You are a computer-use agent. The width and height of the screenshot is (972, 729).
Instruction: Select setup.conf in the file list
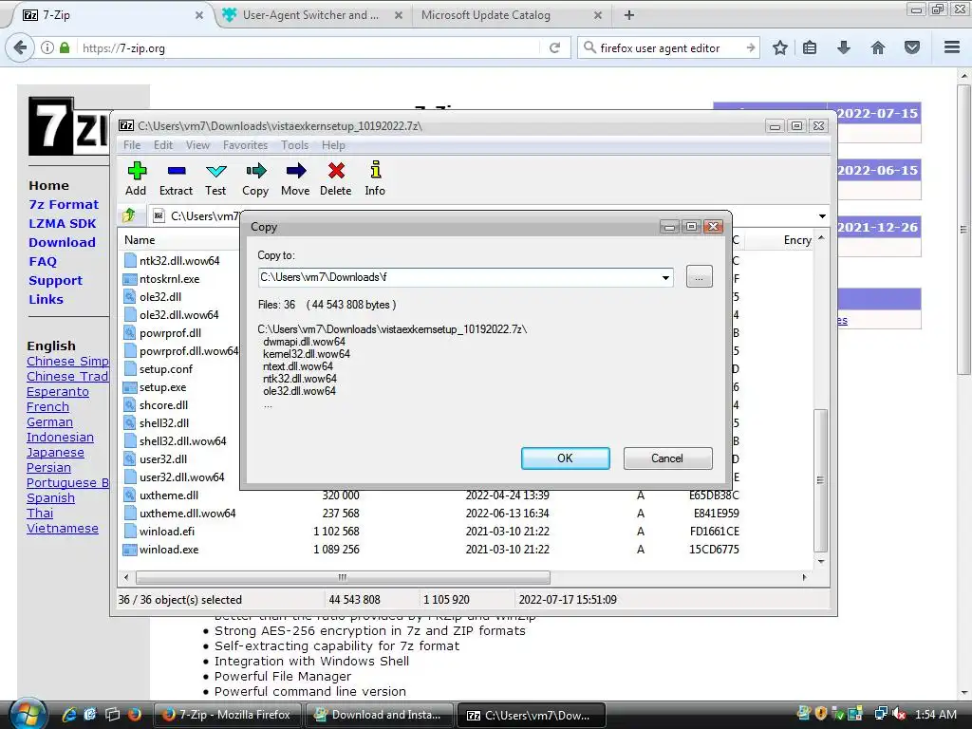coord(165,369)
